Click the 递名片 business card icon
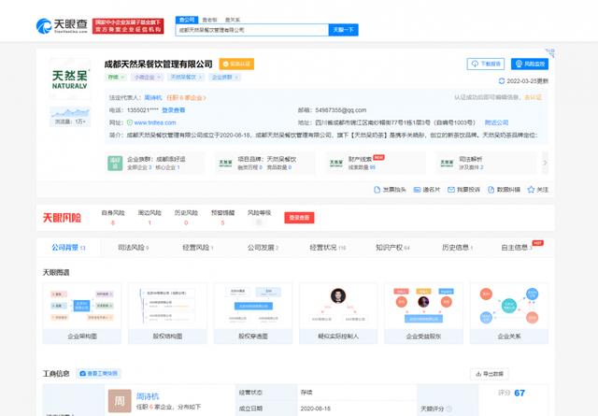Screen dimensions: 598x416 click(417, 190)
